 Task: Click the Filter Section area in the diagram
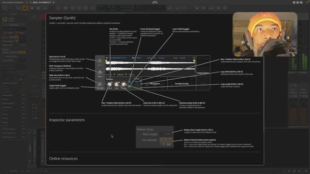pos(155,84)
